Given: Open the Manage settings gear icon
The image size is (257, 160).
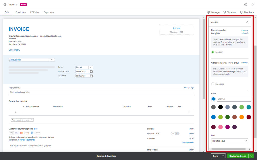Looking at the screenshot, I should (x=208, y=12).
